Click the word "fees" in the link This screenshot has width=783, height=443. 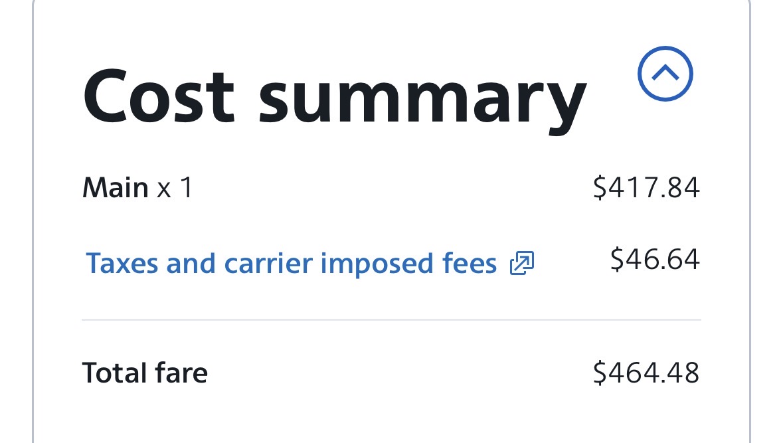[x=470, y=264]
